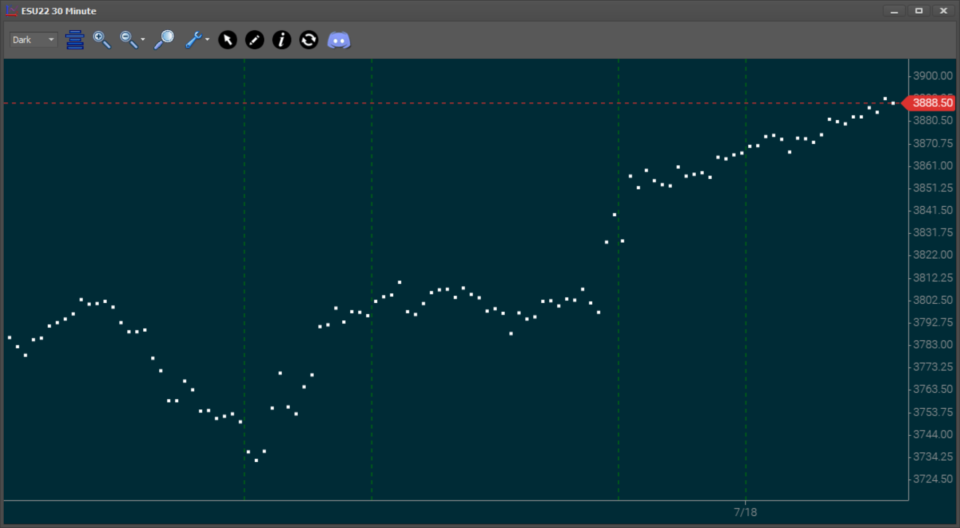This screenshot has height=528, width=960.
Task: Open the wrench settings tool
Action: (x=194, y=39)
